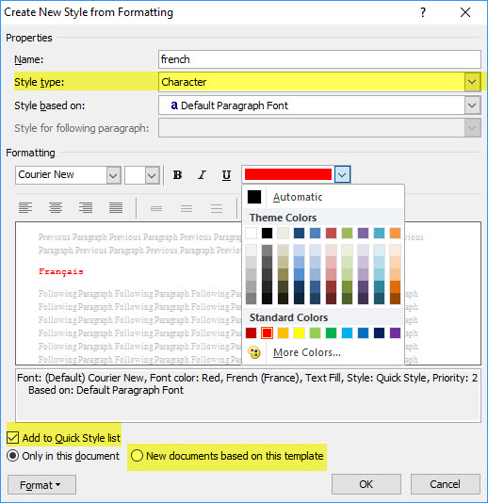Viewport: 488px width, 503px height.
Task: Click the Name text field
Action: pyautogui.click(x=319, y=59)
